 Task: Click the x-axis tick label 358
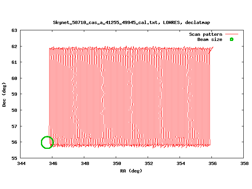pyautogui.click(x=244, y=163)
